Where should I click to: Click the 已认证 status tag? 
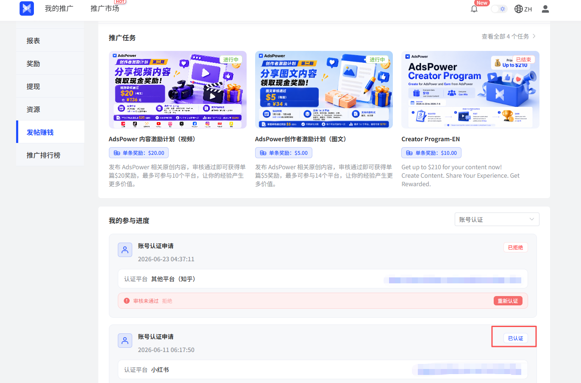(515, 338)
